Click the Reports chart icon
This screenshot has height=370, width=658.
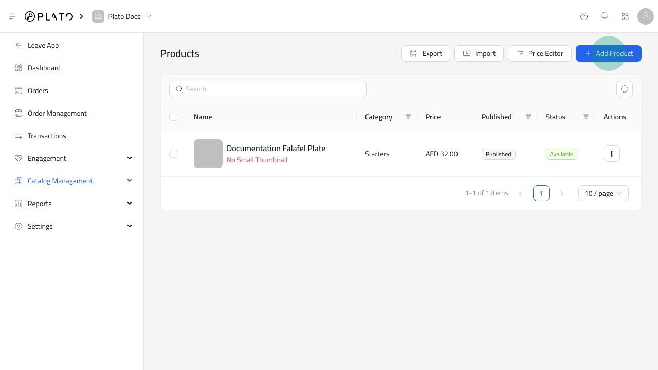(19, 203)
